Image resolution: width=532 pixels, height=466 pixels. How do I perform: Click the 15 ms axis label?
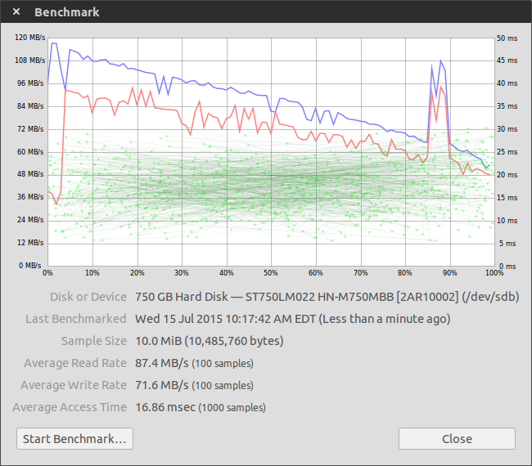pyautogui.click(x=507, y=198)
